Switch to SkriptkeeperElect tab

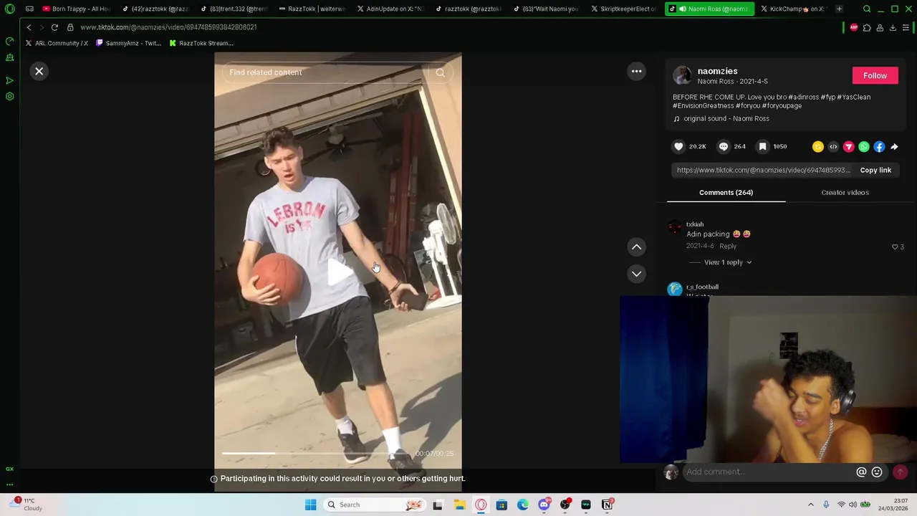[x=623, y=9]
